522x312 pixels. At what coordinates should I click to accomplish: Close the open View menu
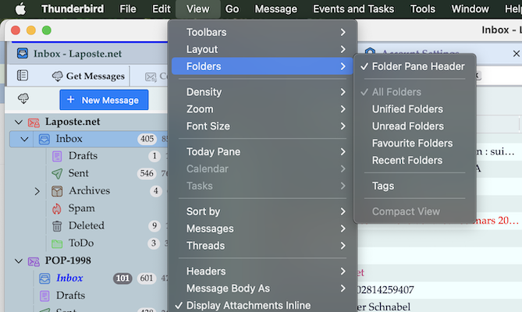click(x=197, y=9)
